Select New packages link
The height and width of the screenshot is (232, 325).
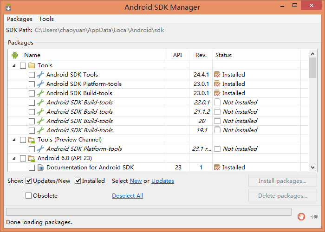[x=136, y=181]
